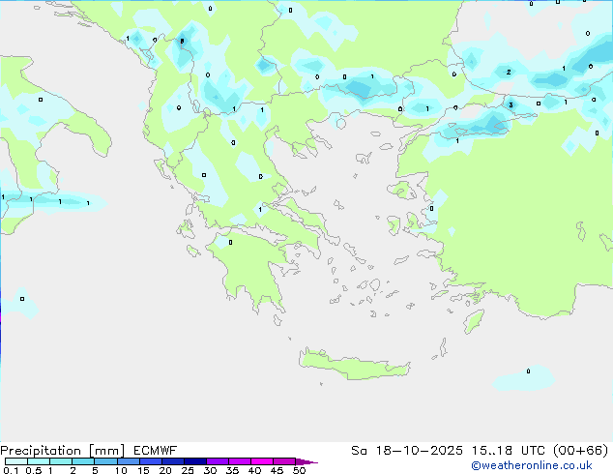The height and width of the screenshot is (474, 613).
Task: Click the 25–30 mm dark navy swatch
Action: [195, 461]
